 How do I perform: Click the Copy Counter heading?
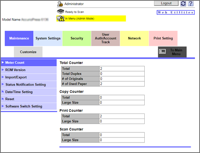tap(72, 92)
